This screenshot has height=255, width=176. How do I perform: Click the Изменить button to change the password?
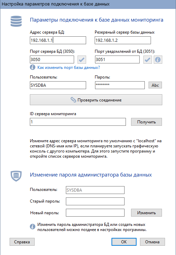pos(146,212)
